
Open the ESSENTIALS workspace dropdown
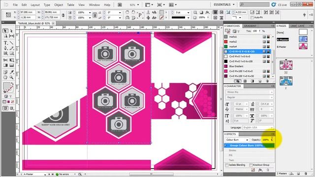pyautogui.click(x=224, y=4)
